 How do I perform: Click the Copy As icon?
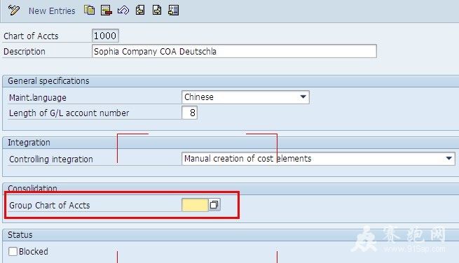click(89, 10)
